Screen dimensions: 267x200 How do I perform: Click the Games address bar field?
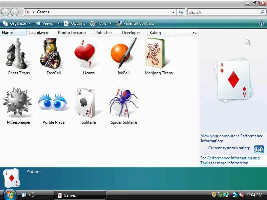tap(100, 12)
